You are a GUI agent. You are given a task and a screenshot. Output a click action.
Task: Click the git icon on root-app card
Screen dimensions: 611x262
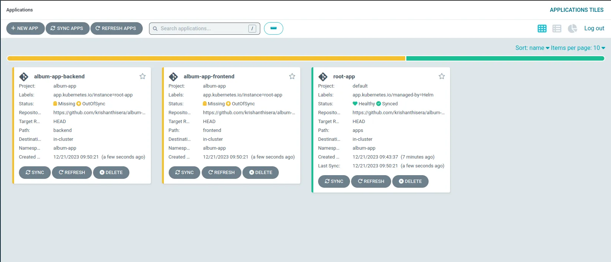click(323, 76)
